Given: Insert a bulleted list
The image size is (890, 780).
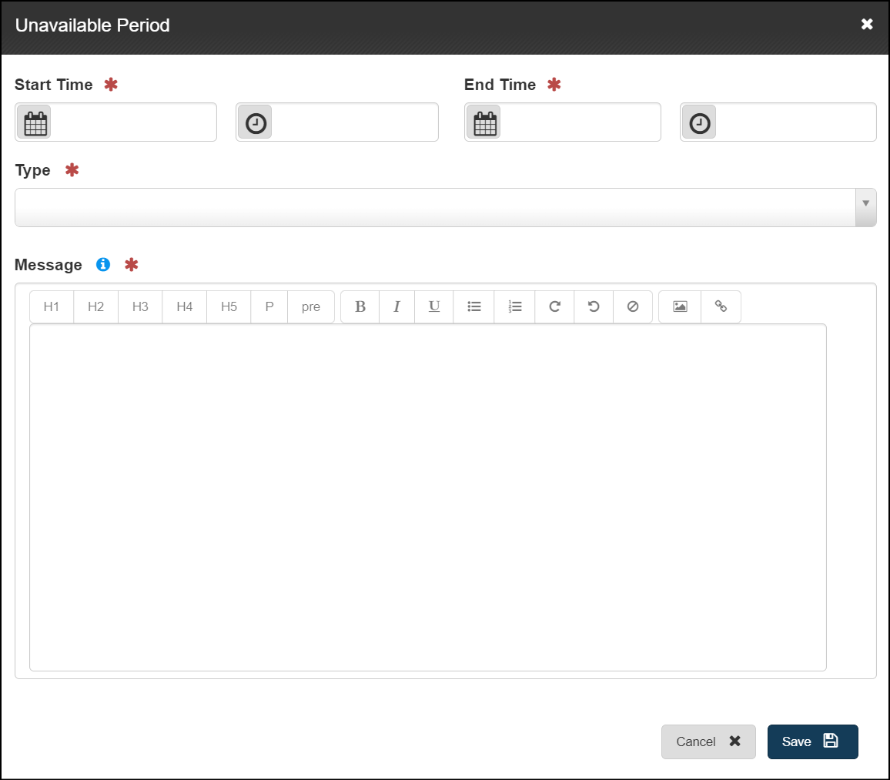Looking at the screenshot, I should click(x=474, y=306).
